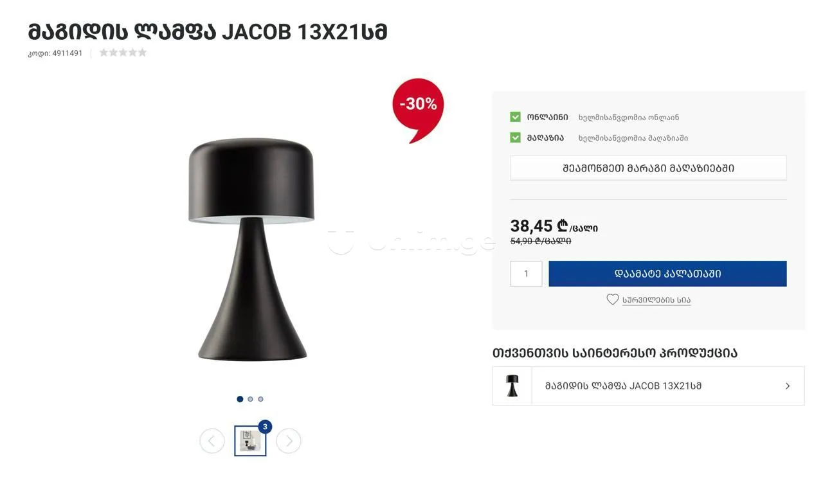Viewport: 823px width, 480px height.
Task: Select the first image carousel dot
Action: click(x=240, y=399)
